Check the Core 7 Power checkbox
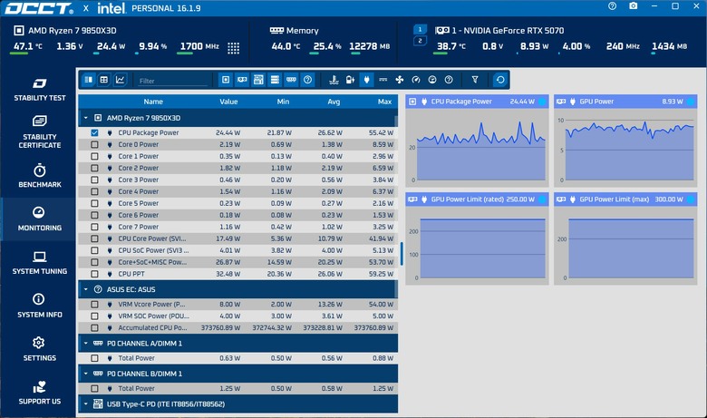707x418 pixels. 94,227
